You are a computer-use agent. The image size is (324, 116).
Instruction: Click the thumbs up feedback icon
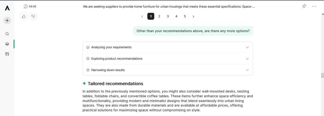tap(24, 16)
